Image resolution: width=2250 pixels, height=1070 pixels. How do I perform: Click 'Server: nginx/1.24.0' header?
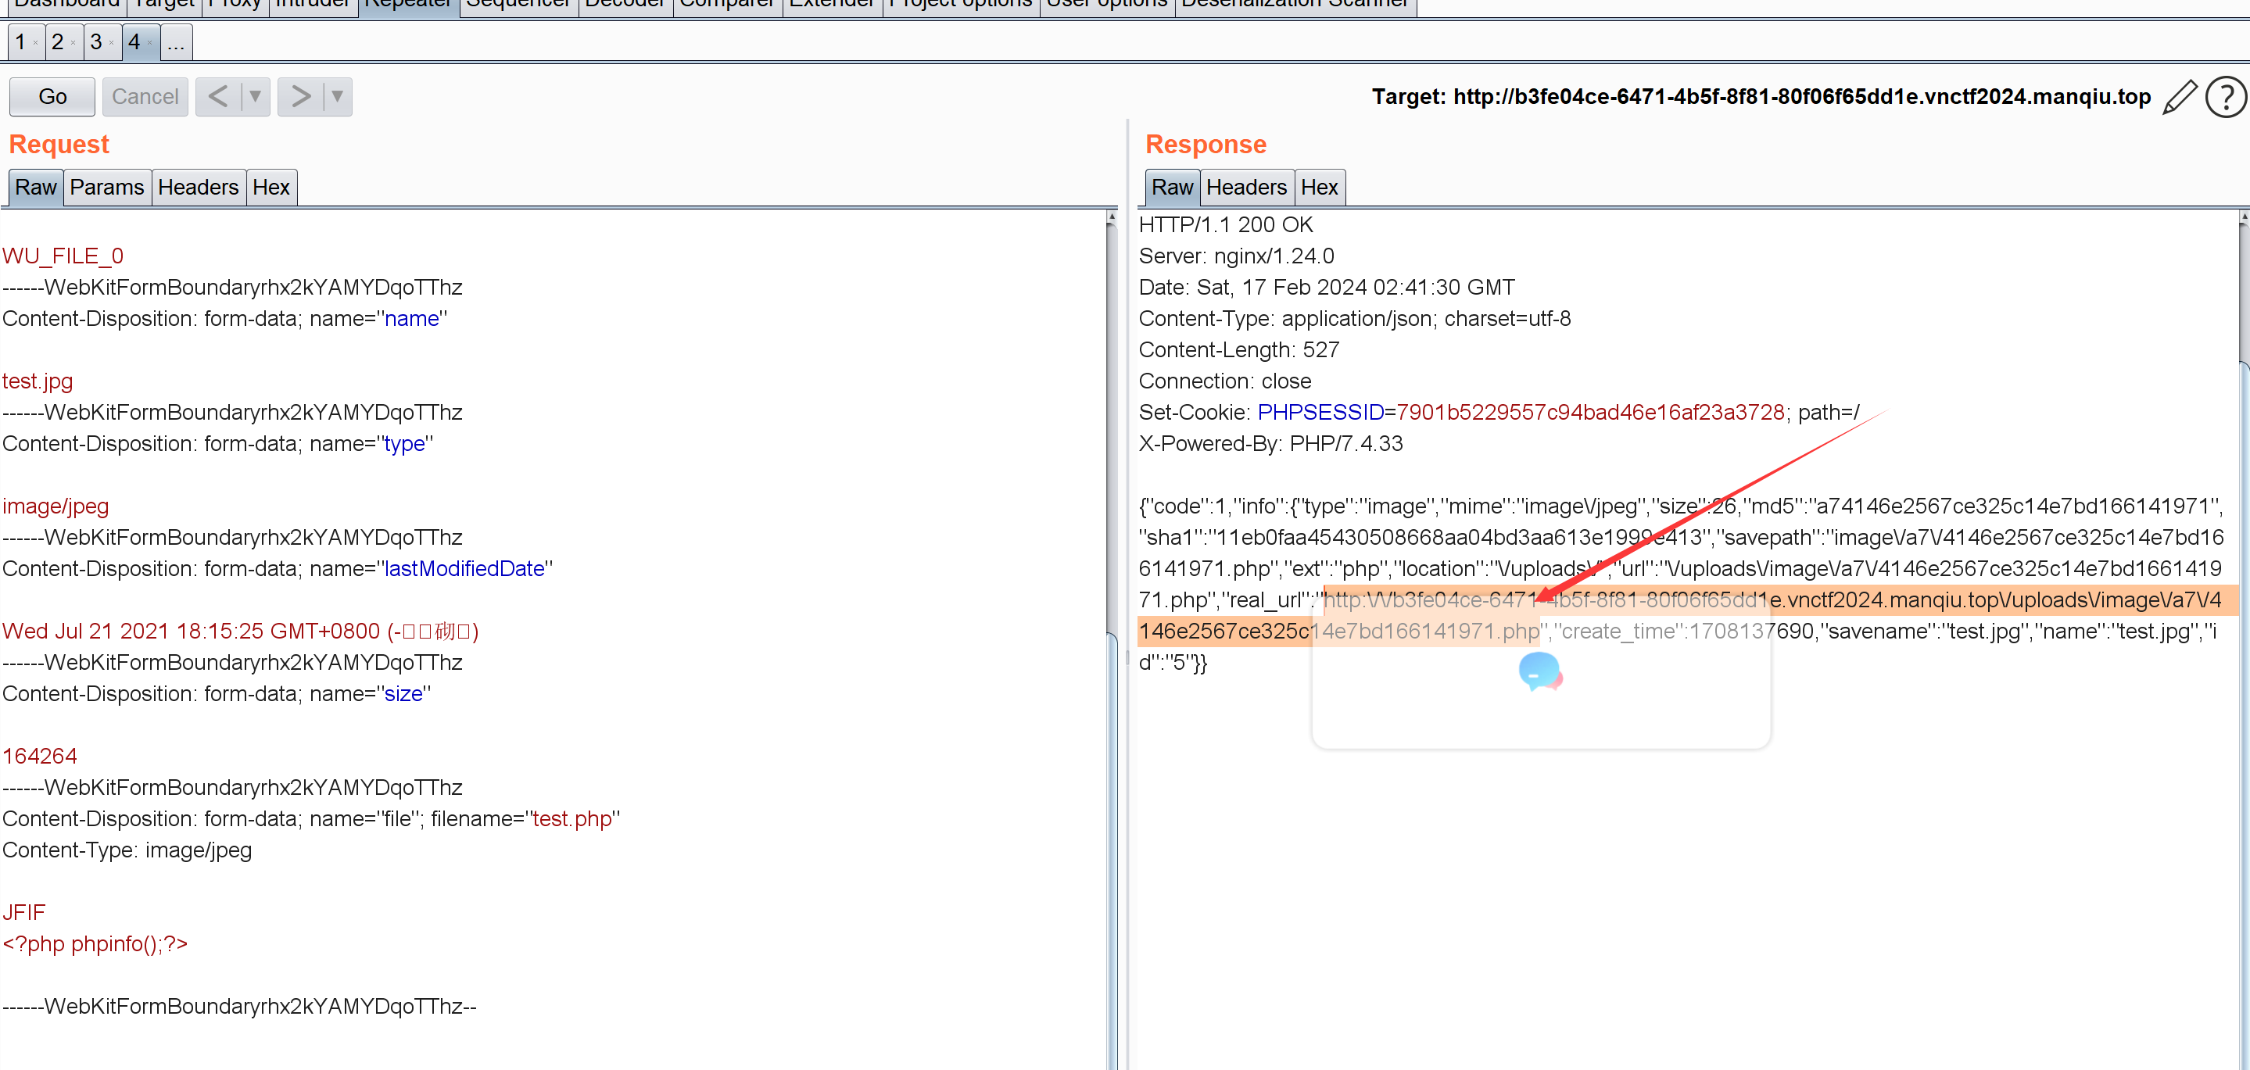tap(1236, 256)
